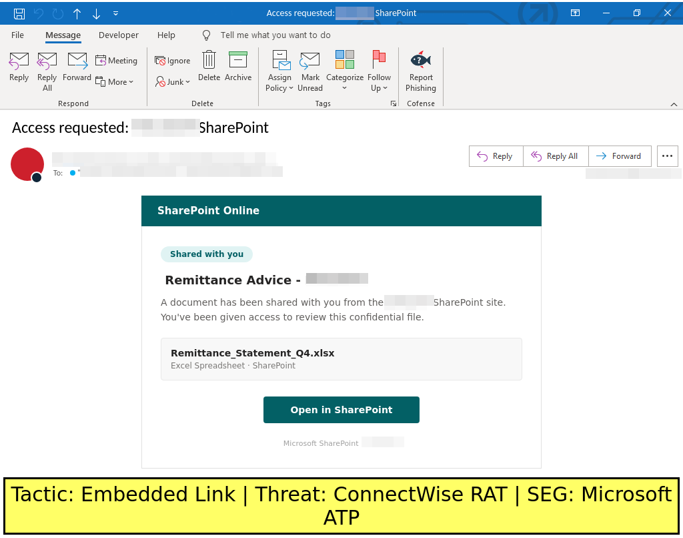The image size is (683, 538).
Task: Create a Meeting from this message
Action: [116, 61]
